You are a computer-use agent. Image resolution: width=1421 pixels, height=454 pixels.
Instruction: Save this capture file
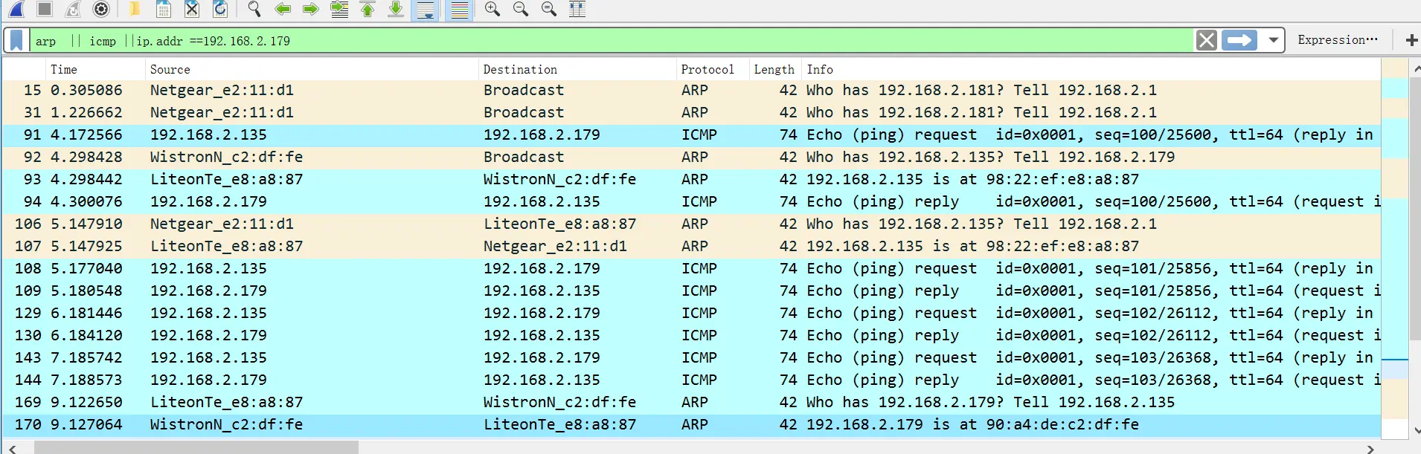pos(163,9)
